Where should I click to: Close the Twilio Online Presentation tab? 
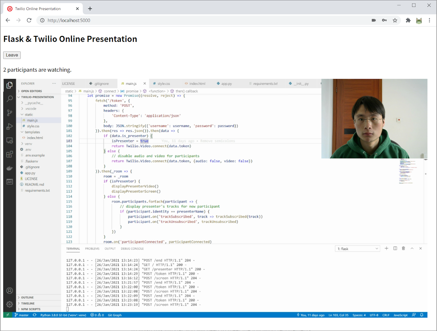(x=77, y=9)
